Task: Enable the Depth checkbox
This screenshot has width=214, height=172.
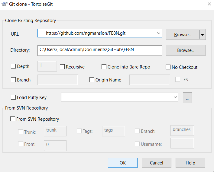Action: 13,66
